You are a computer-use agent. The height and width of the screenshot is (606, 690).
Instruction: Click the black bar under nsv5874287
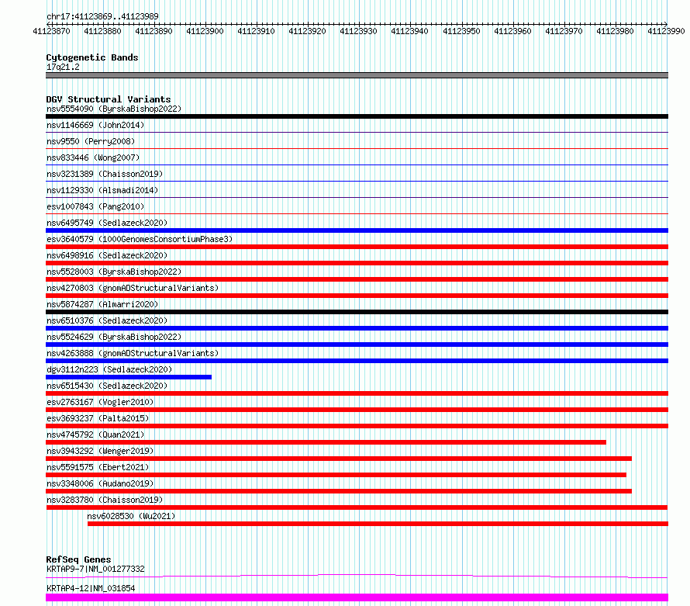click(357, 312)
